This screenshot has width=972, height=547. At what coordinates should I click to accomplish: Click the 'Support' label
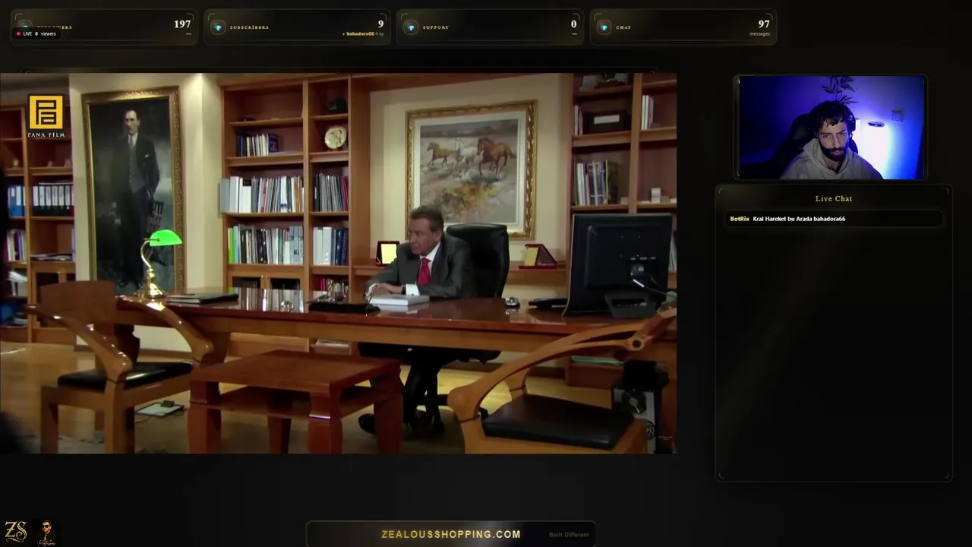[436, 27]
